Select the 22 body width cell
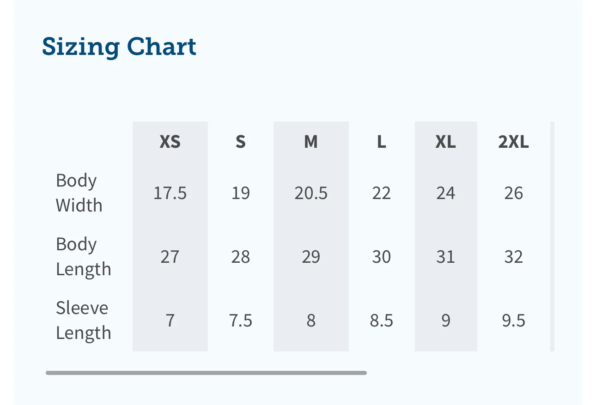This screenshot has width=596, height=405. point(381,193)
